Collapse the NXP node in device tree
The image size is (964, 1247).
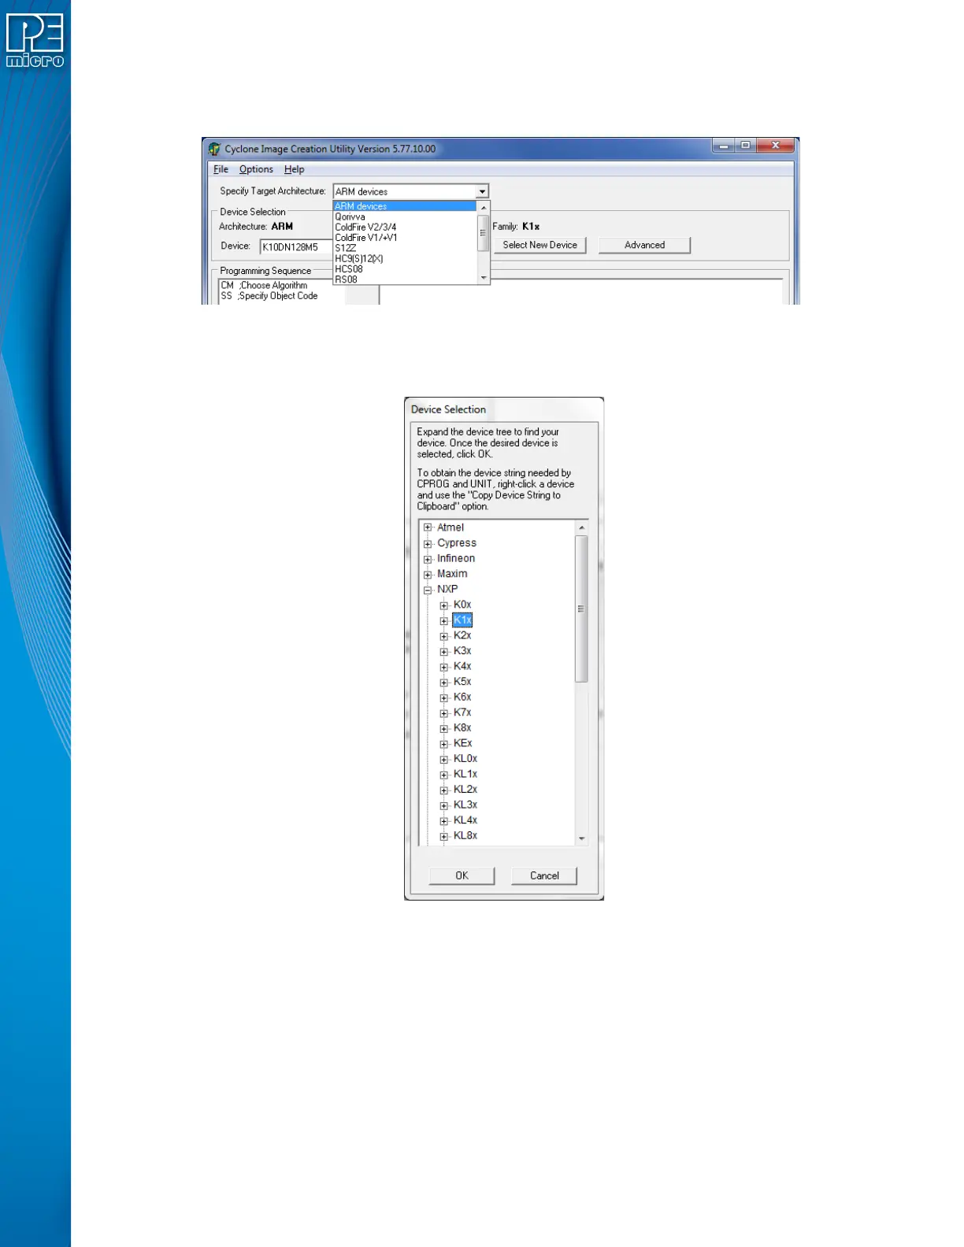coord(428,590)
